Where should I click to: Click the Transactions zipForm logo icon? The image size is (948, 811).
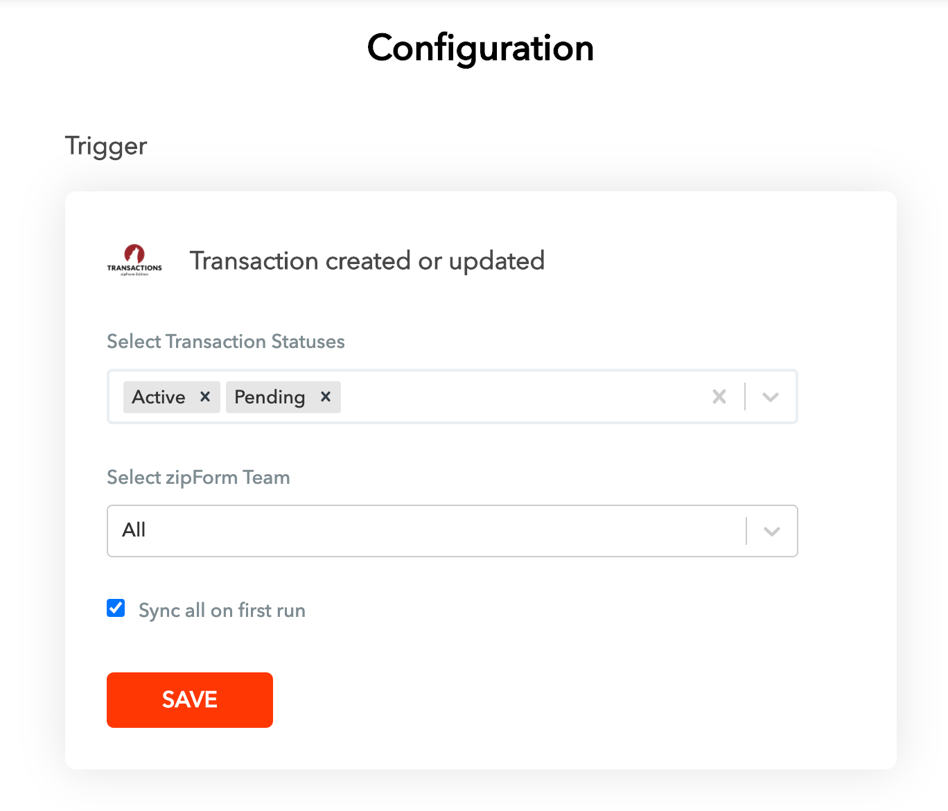click(x=134, y=260)
